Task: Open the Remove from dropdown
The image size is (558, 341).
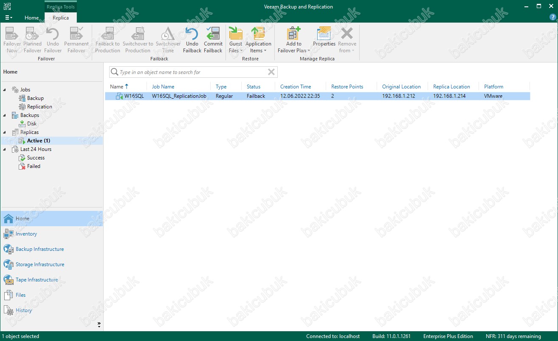Action: (x=347, y=40)
